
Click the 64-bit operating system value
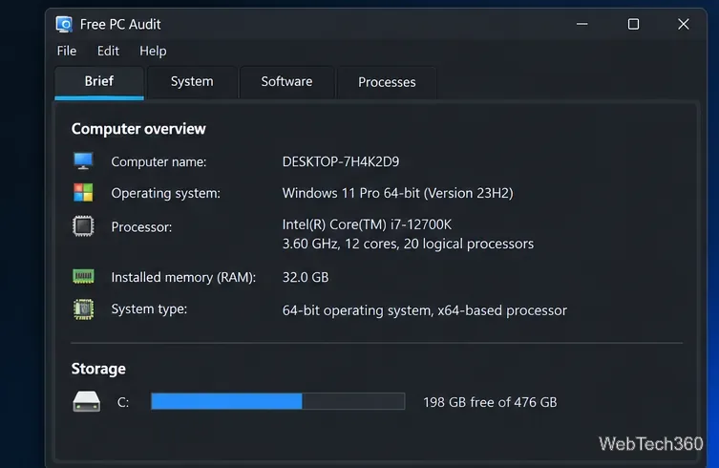(x=425, y=310)
